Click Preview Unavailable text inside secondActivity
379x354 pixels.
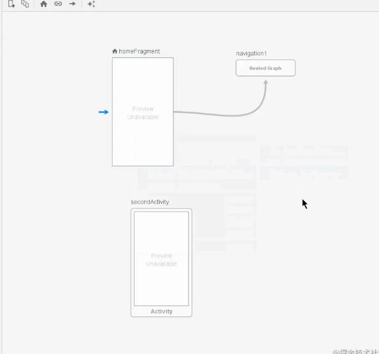pyautogui.click(x=161, y=260)
